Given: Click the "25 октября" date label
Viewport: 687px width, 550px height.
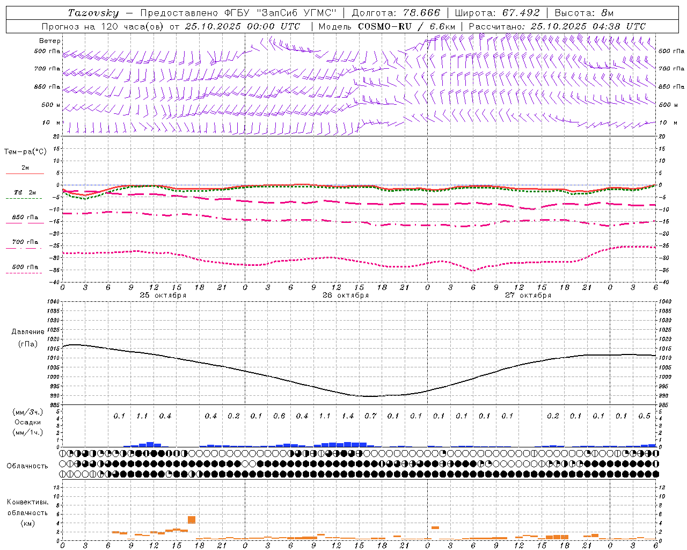Looking at the screenshot, I should tap(163, 295).
